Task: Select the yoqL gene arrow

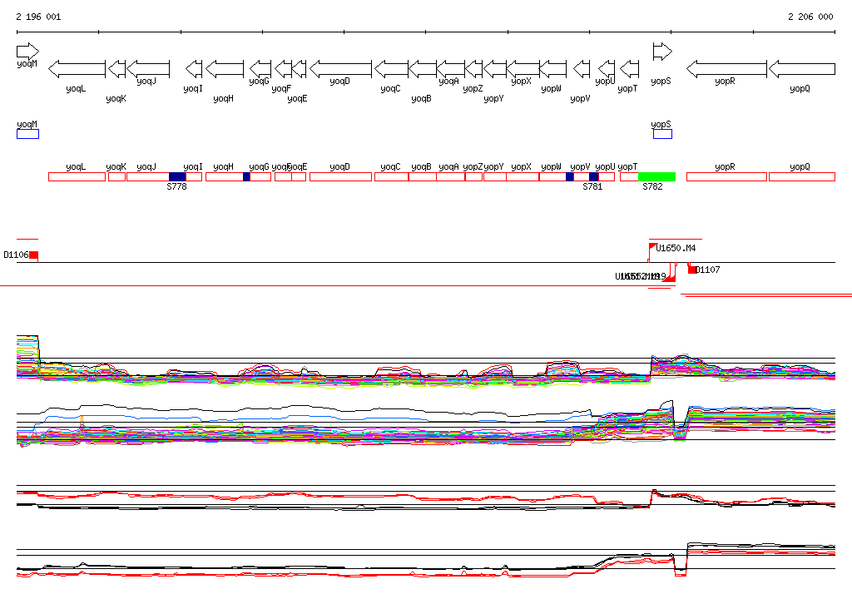Action: click(x=77, y=68)
